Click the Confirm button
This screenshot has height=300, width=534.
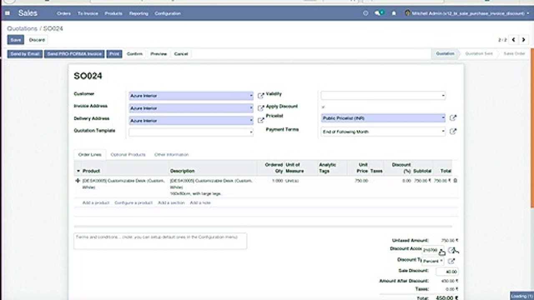click(x=135, y=54)
